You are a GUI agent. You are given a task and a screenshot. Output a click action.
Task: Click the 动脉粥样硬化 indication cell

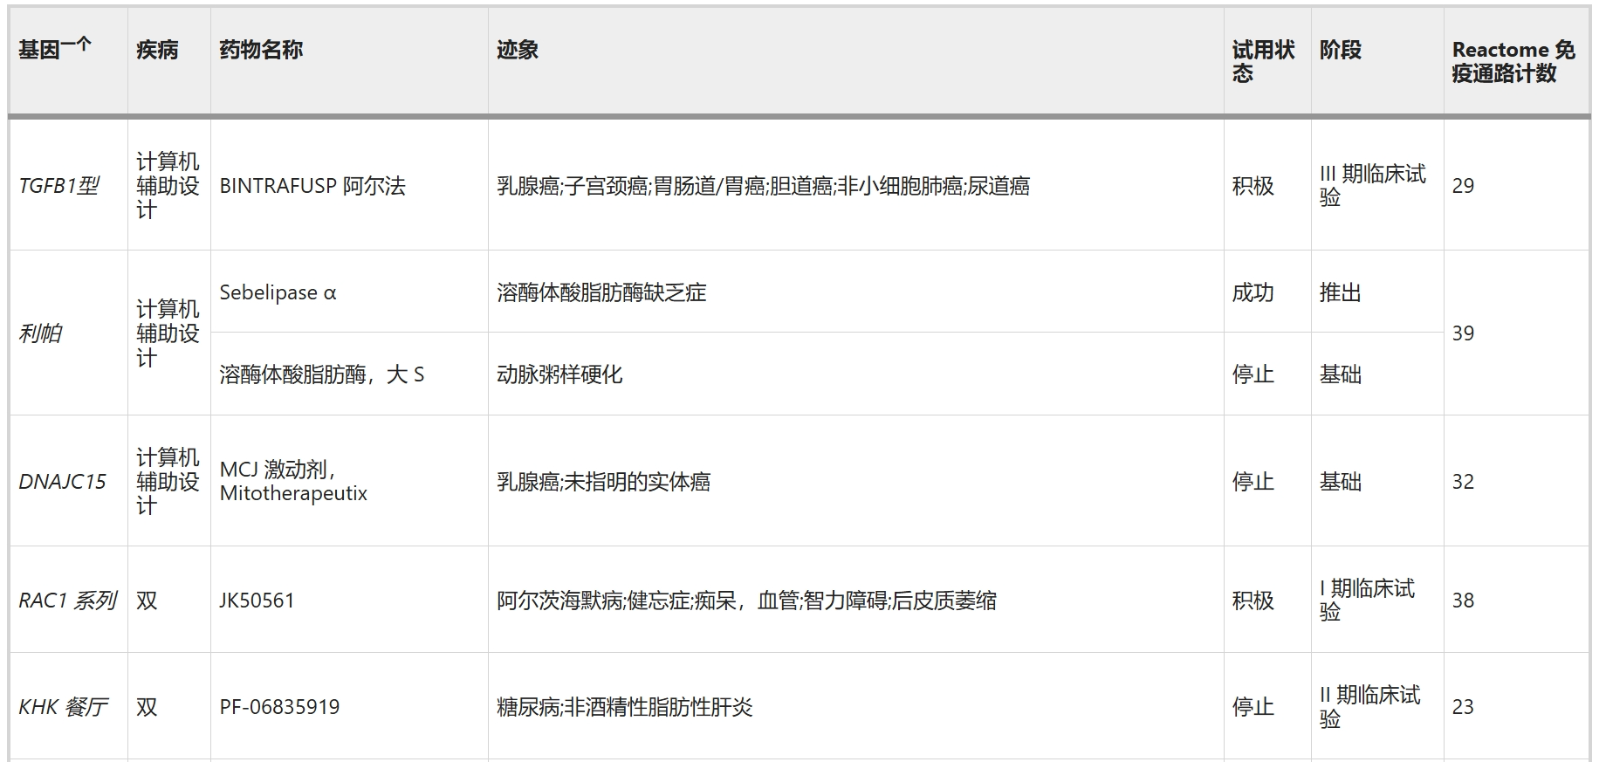(559, 374)
